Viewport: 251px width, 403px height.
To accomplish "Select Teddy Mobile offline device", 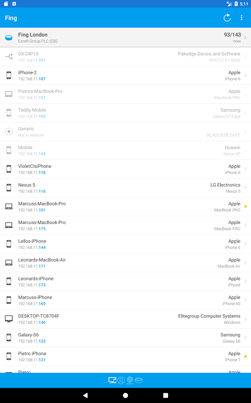I will point(125,113).
